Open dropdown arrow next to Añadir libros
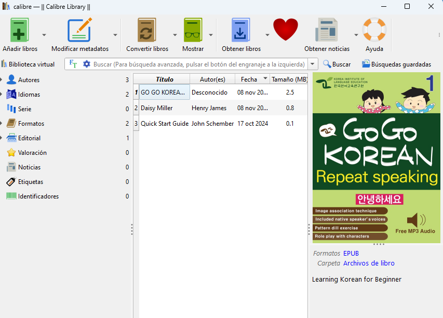443x318 pixels. (x=44, y=35)
